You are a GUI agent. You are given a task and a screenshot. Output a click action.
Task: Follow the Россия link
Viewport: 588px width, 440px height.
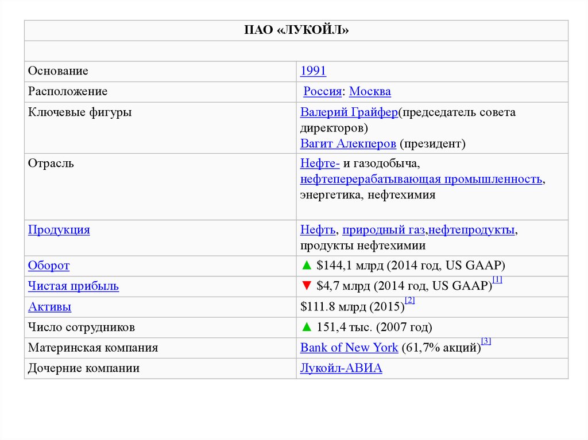tap(323, 91)
